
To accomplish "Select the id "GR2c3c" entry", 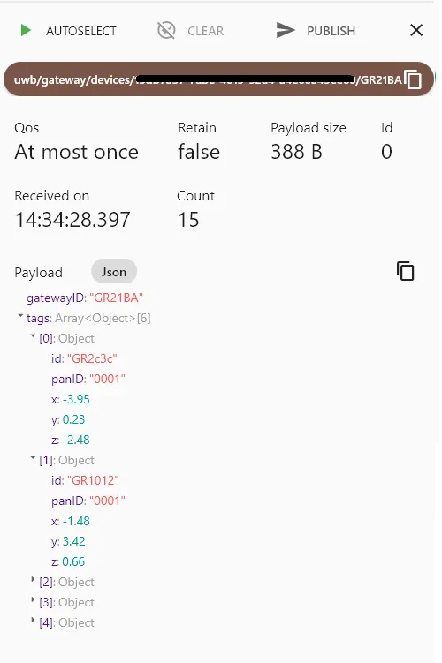I will pyautogui.click(x=84, y=358).
